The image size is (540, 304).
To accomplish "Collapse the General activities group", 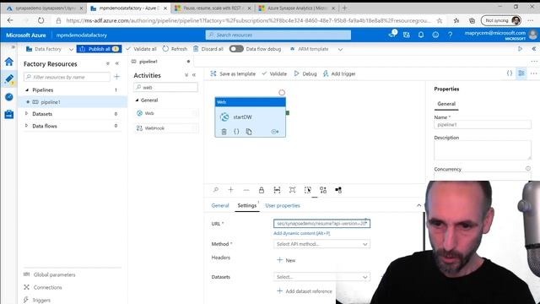I will tap(137, 100).
